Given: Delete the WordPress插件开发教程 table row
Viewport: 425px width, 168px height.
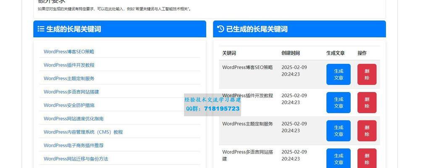Looking at the screenshot, I should [x=367, y=102].
